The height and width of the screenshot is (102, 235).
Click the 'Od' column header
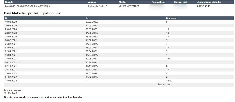6,18
